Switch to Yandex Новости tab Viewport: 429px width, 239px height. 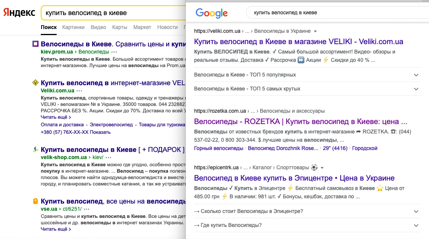(x=167, y=27)
